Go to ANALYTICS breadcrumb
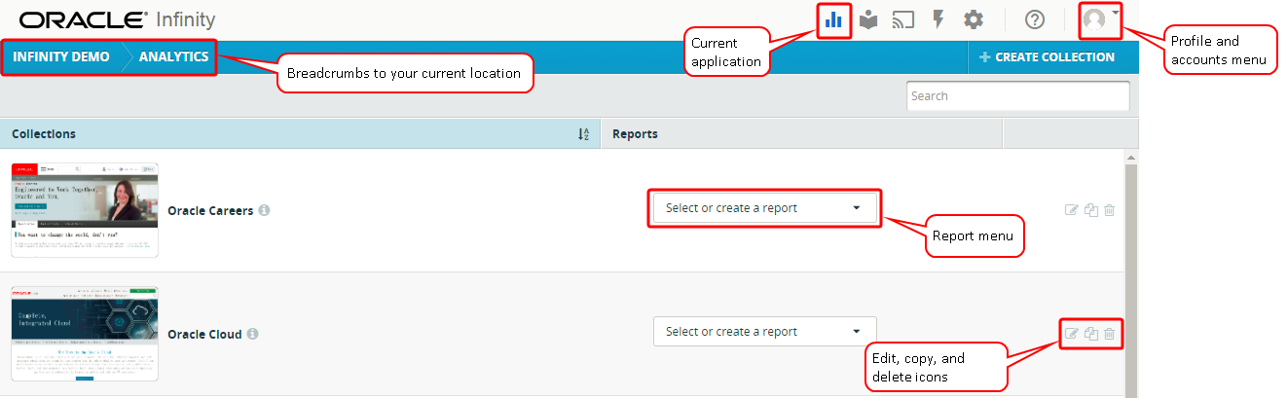 (x=173, y=56)
